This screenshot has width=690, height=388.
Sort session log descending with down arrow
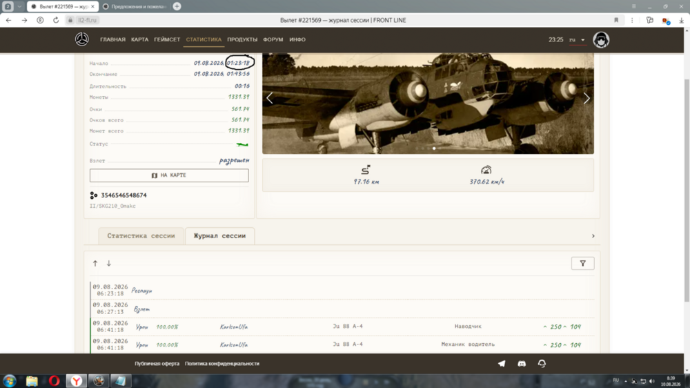point(109,263)
